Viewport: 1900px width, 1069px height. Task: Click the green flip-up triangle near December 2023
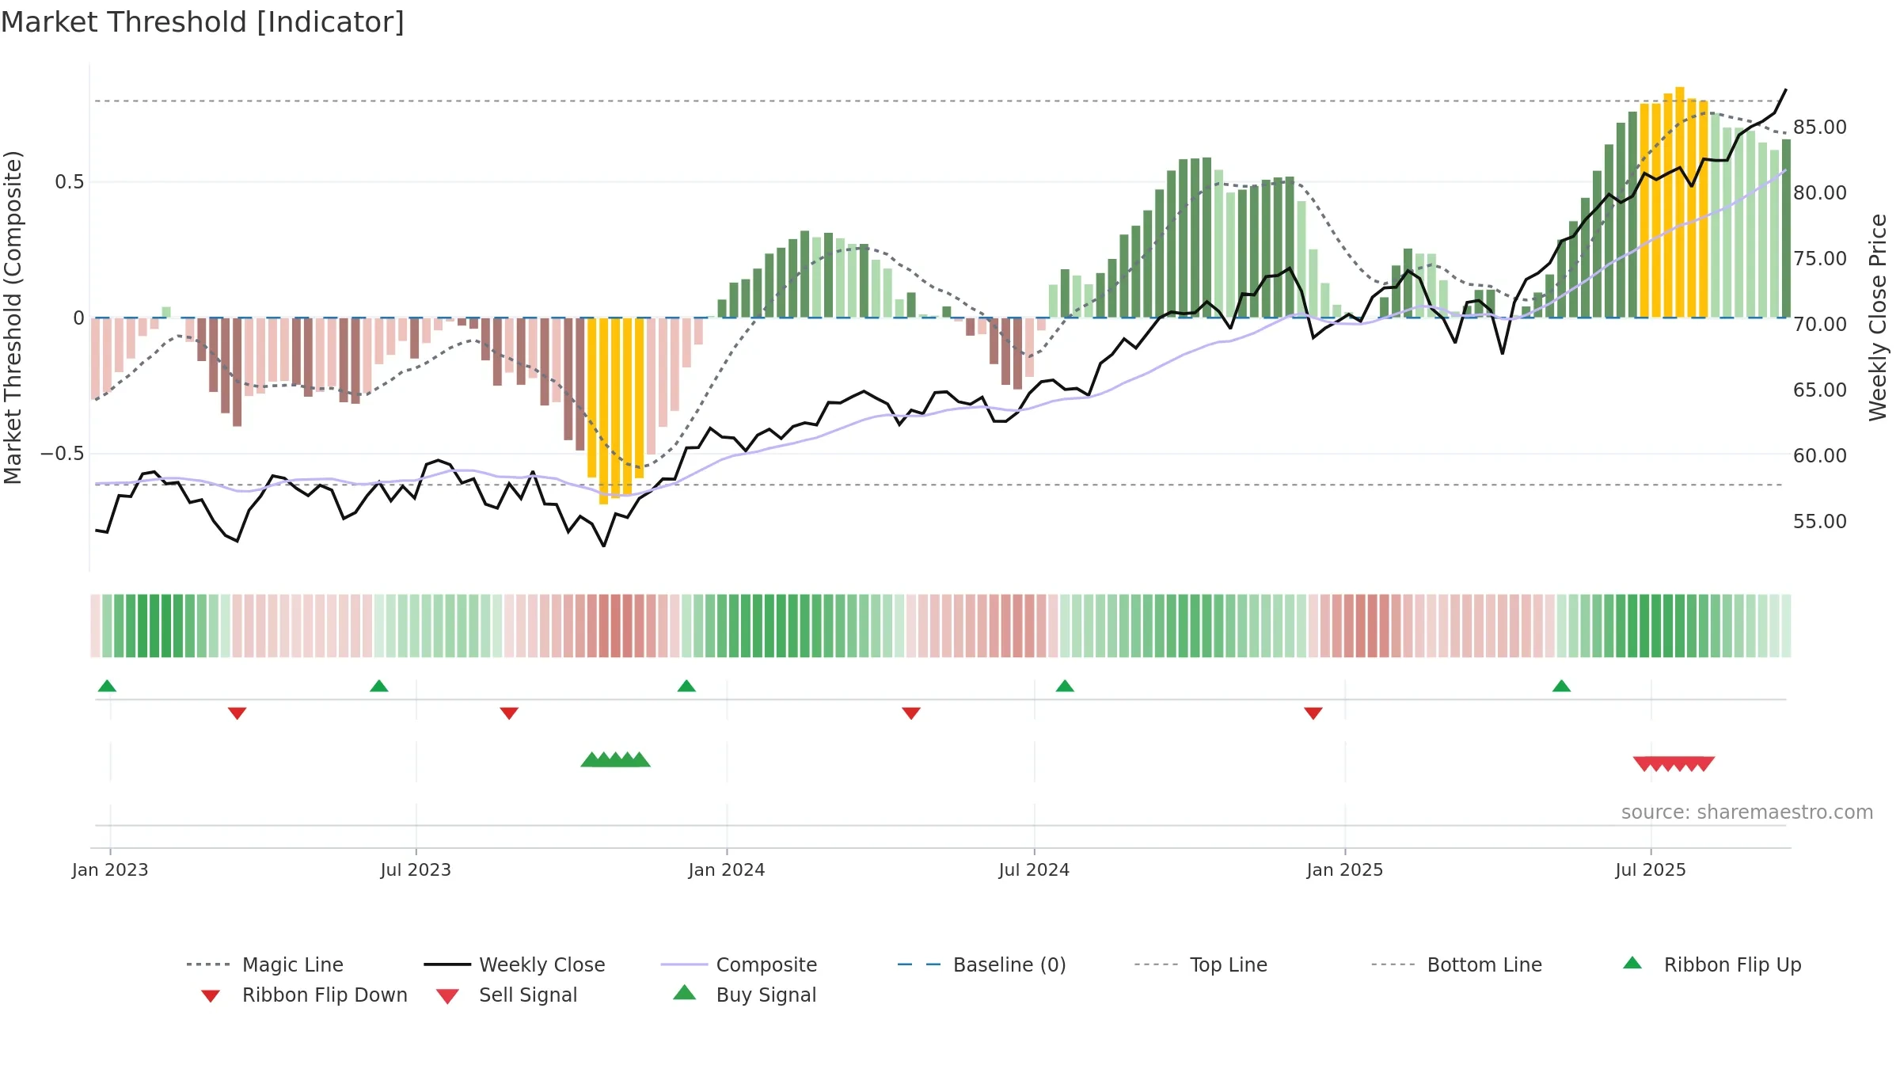[x=686, y=686]
